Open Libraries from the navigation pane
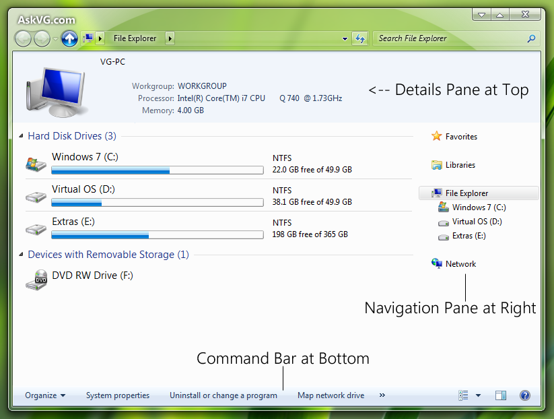The height and width of the screenshot is (419, 554). 460,164
